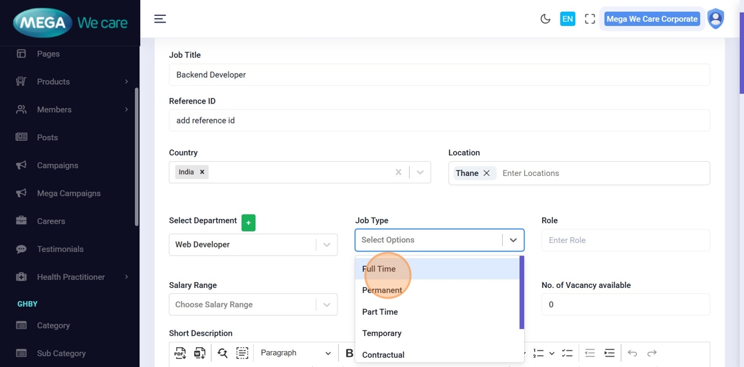The height and width of the screenshot is (367, 744).
Task: Open Careers in the sidebar
Action: (51, 221)
